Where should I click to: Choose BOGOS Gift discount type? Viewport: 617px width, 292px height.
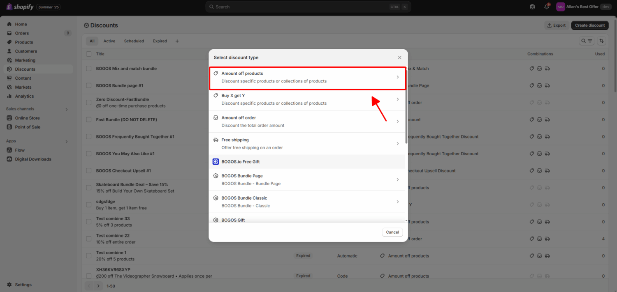pos(307,218)
